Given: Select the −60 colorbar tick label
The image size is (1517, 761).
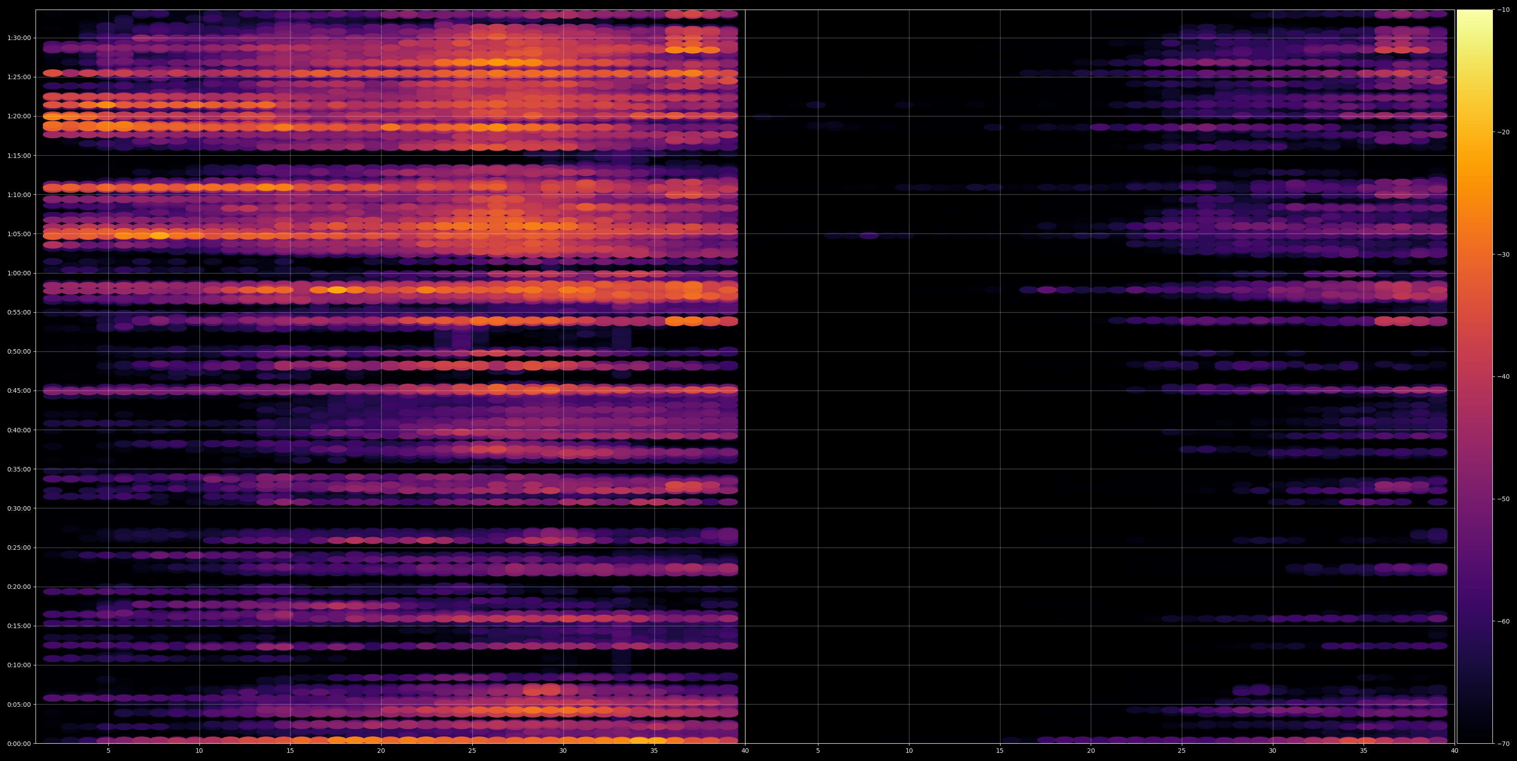Looking at the screenshot, I should point(1503,622).
